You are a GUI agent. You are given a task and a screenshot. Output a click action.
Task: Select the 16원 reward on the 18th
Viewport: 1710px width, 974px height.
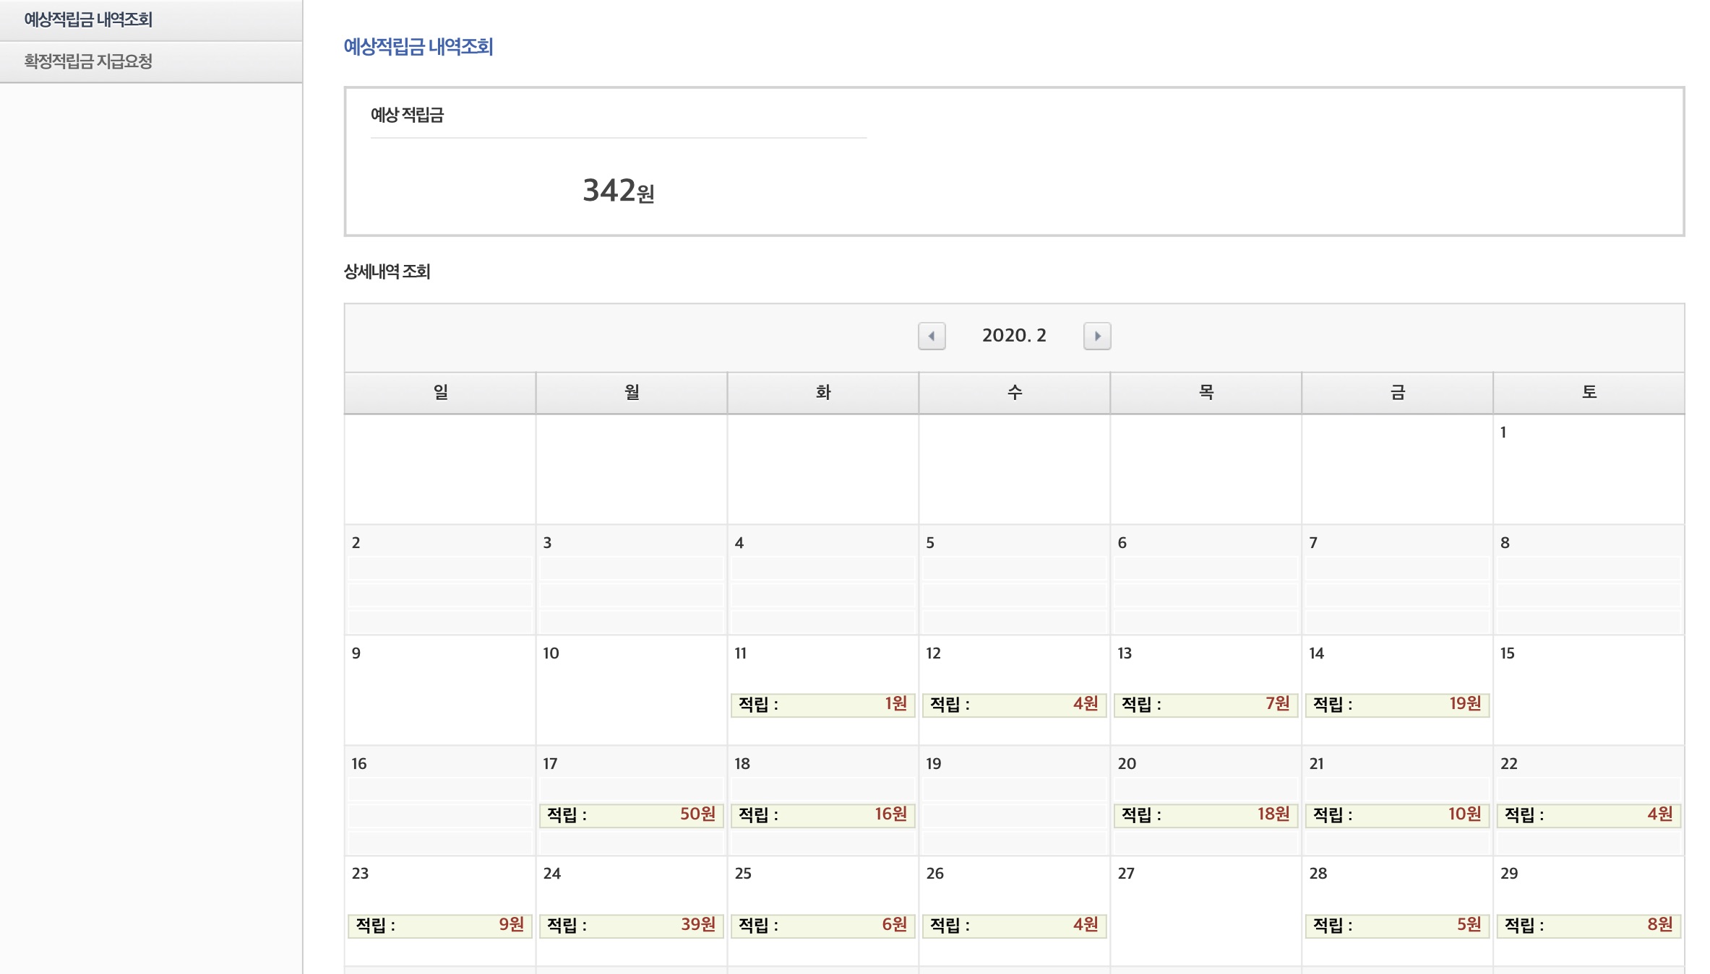[x=822, y=814]
